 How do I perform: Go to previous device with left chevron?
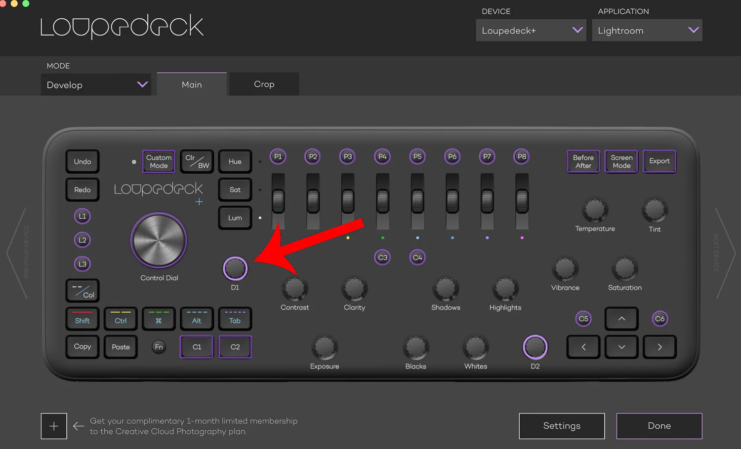(x=17, y=253)
